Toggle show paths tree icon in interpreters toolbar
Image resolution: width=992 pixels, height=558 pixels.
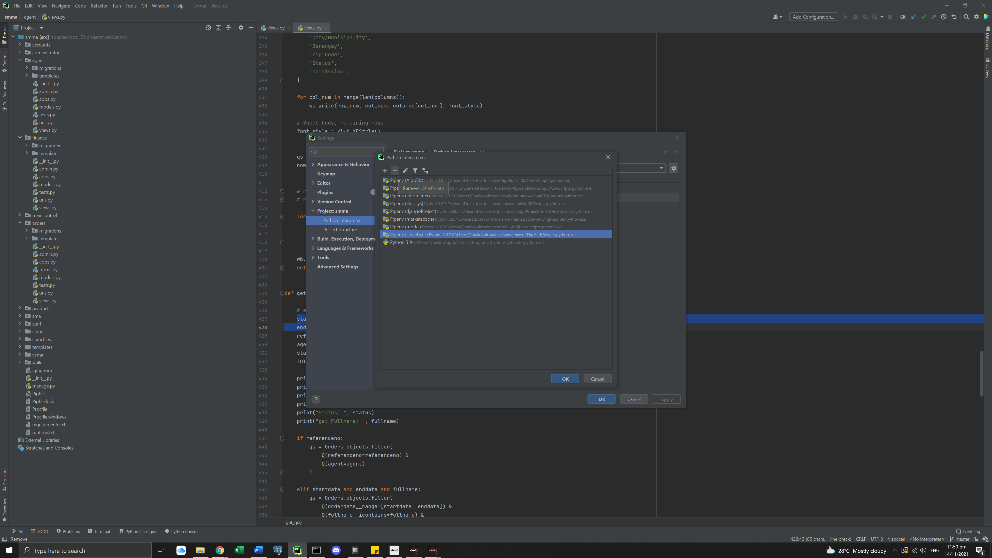click(425, 171)
